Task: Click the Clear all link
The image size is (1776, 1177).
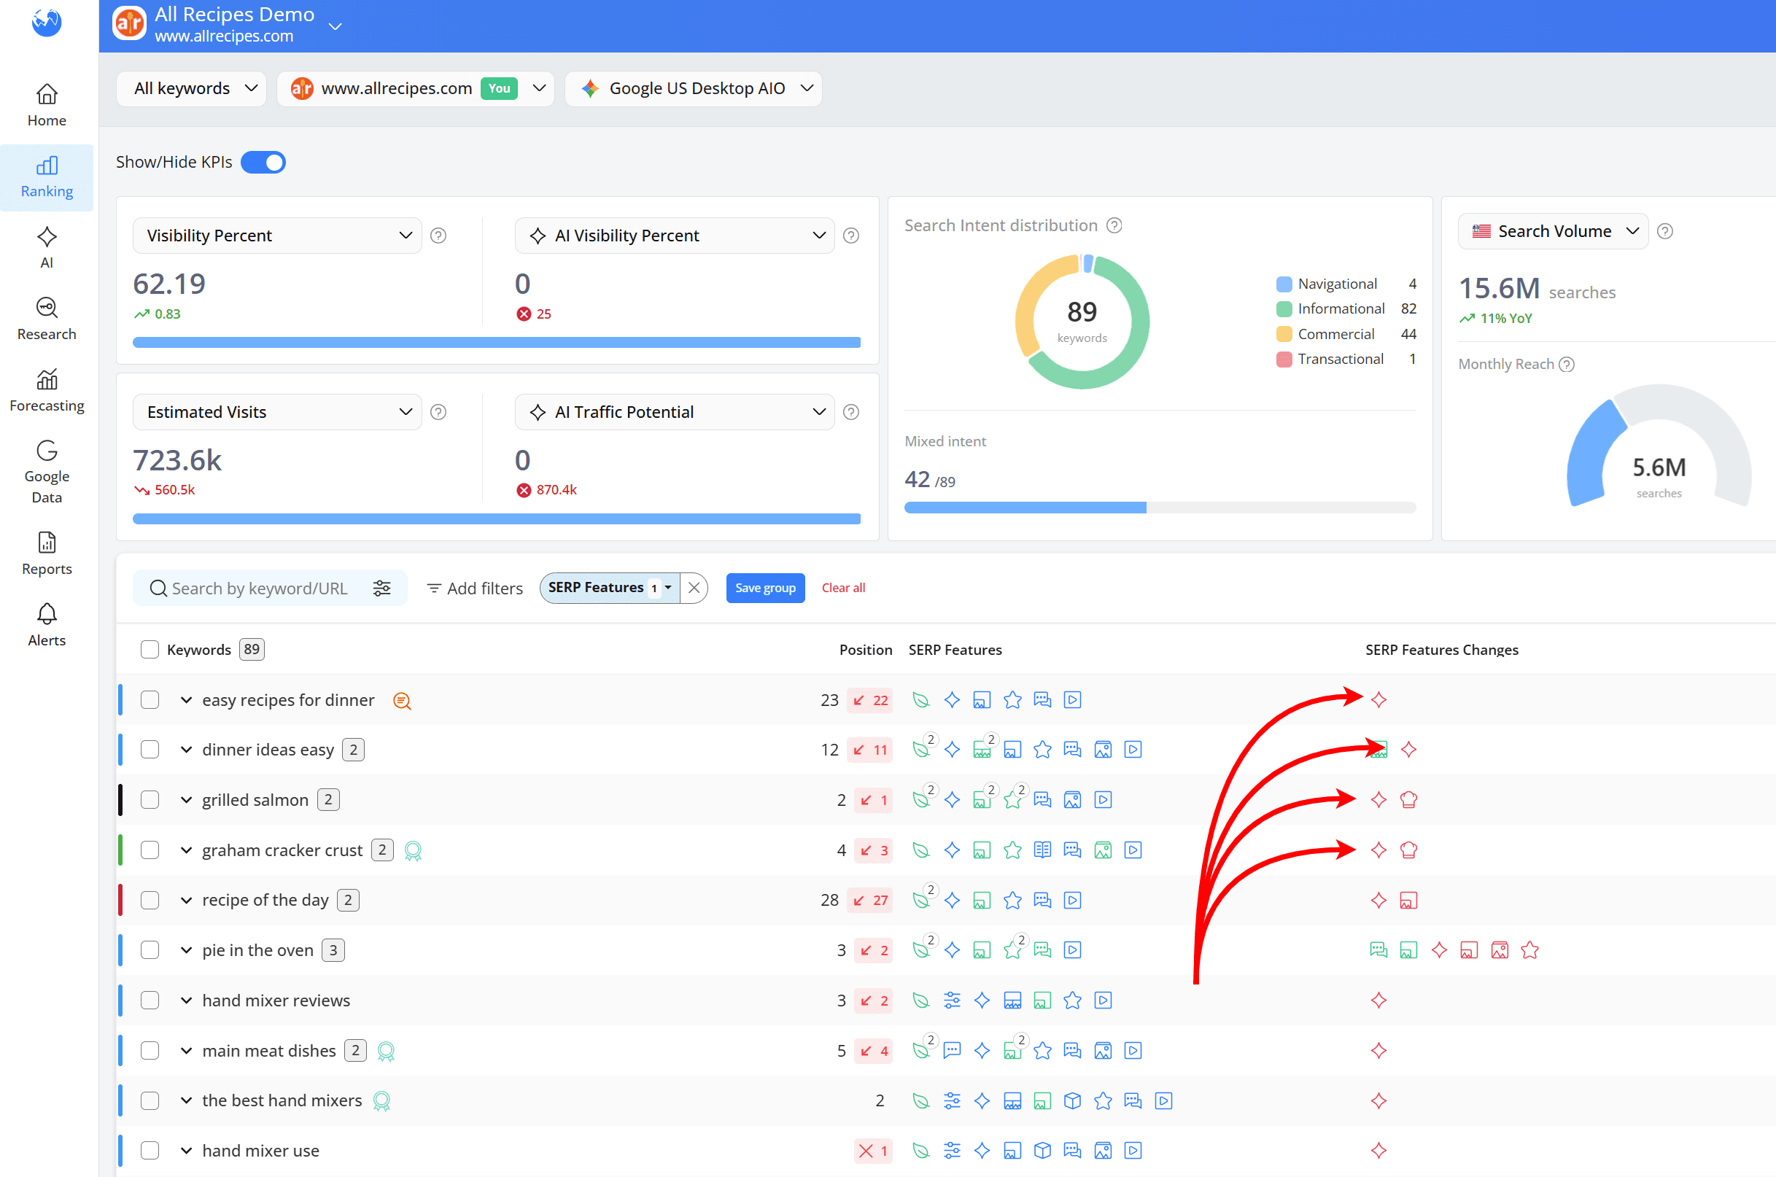Action: 843,588
